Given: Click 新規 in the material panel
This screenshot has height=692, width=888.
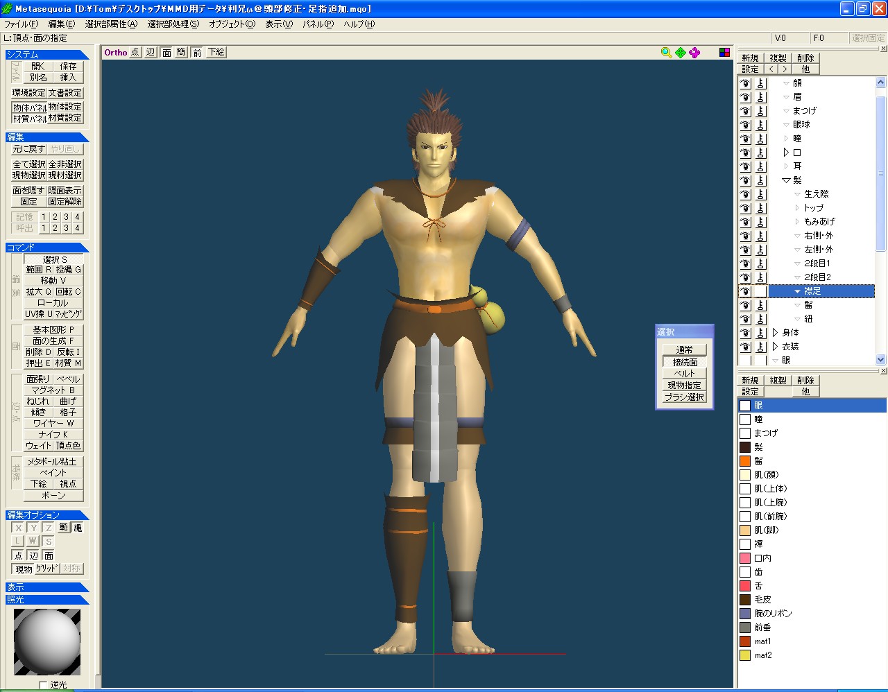Looking at the screenshot, I should (750, 381).
